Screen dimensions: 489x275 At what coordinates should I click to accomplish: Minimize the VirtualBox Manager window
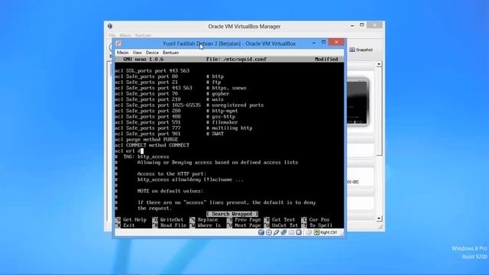click(x=352, y=25)
